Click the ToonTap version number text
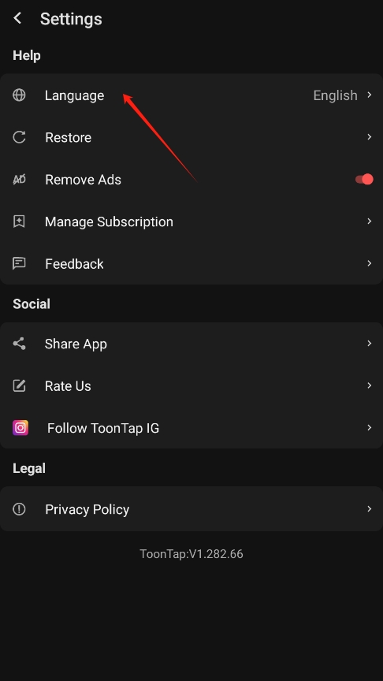 tap(191, 554)
